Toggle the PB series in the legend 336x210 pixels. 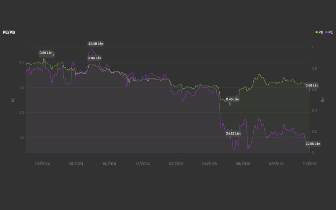click(x=320, y=32)
